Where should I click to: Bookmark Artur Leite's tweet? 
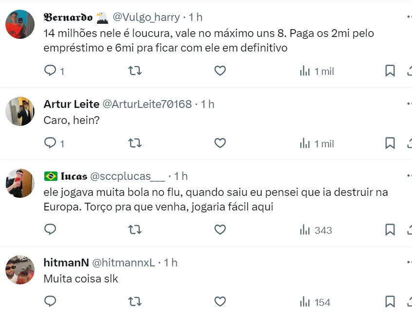[390, 143]
